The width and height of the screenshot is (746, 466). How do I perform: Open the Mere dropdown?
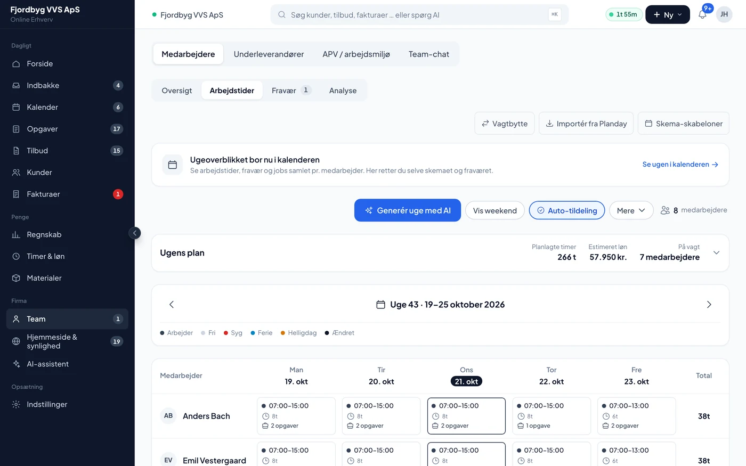[x=631, y=210]
